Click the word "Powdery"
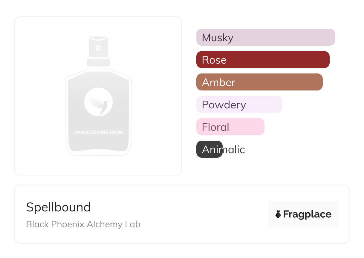Screen dimensions: 364x258 (x=224, y=105)
